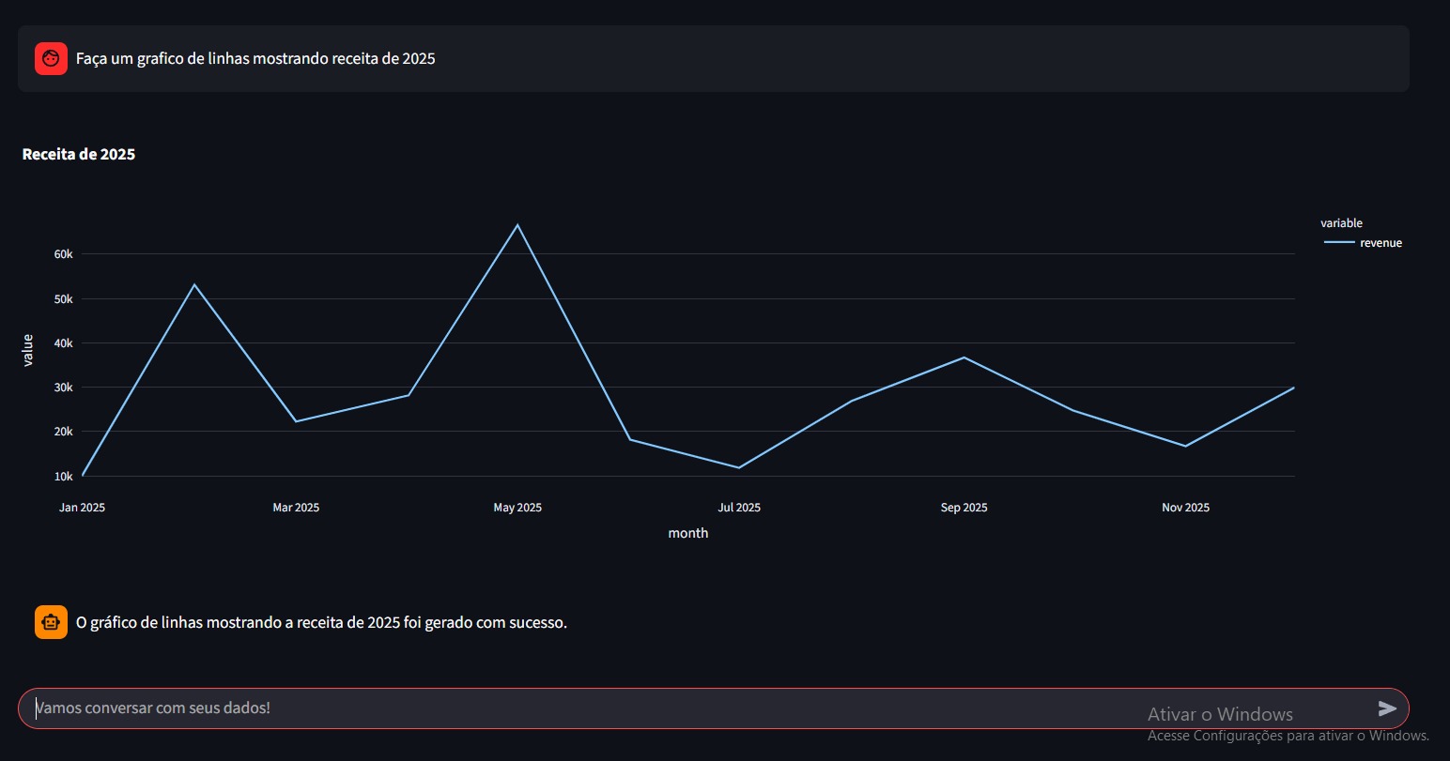Click the '60k' y-axis tick label
Viewport: 1450px width, 761px height.
coord(63,254)
